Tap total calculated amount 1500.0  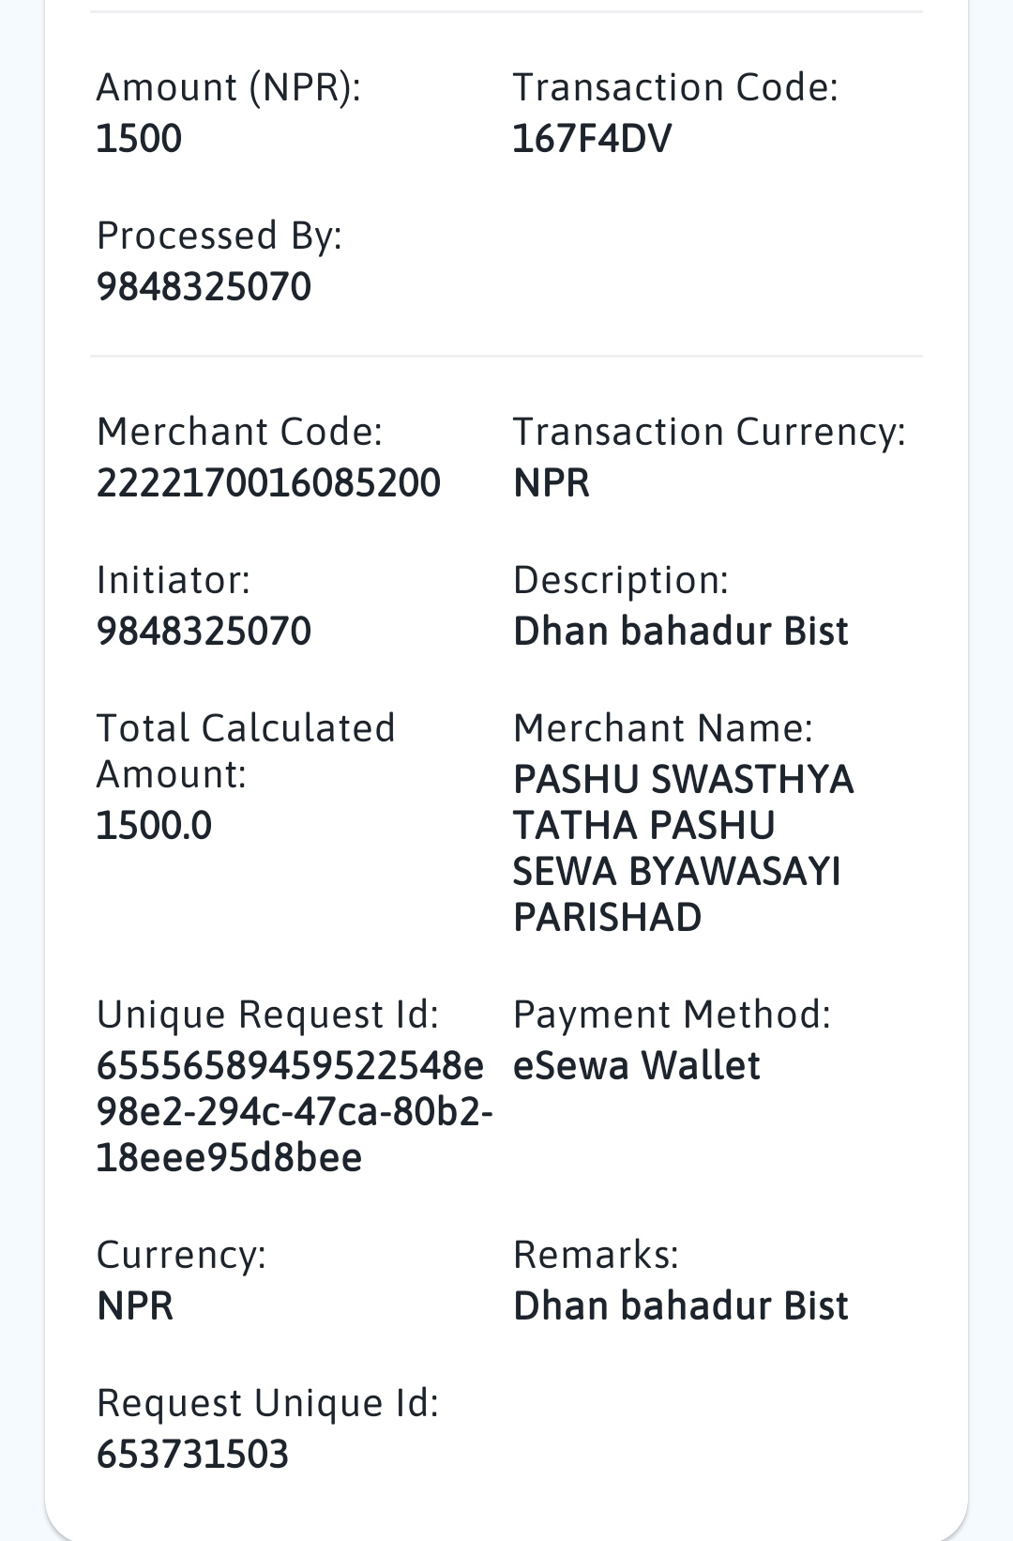pyautogui.click(x=154, y=826)
